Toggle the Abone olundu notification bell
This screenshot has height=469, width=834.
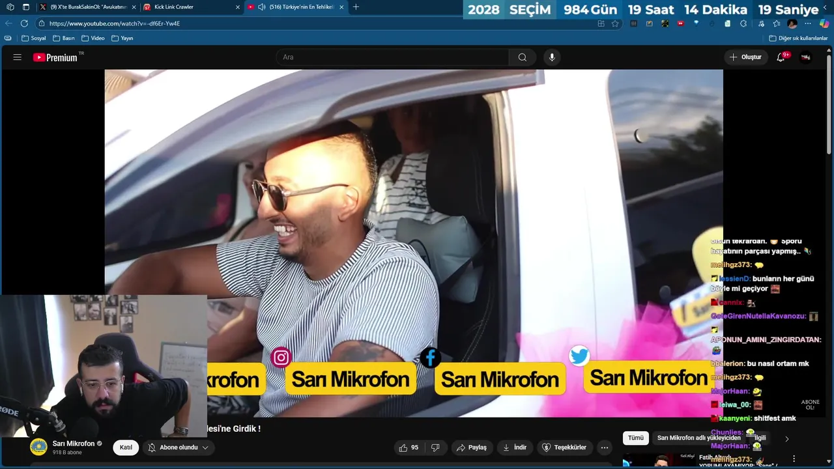152,448
